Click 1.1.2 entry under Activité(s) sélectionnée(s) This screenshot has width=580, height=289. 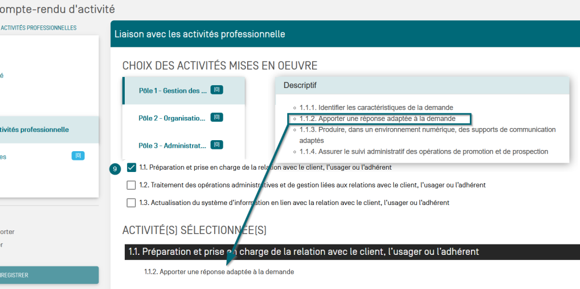pos(219,272)
